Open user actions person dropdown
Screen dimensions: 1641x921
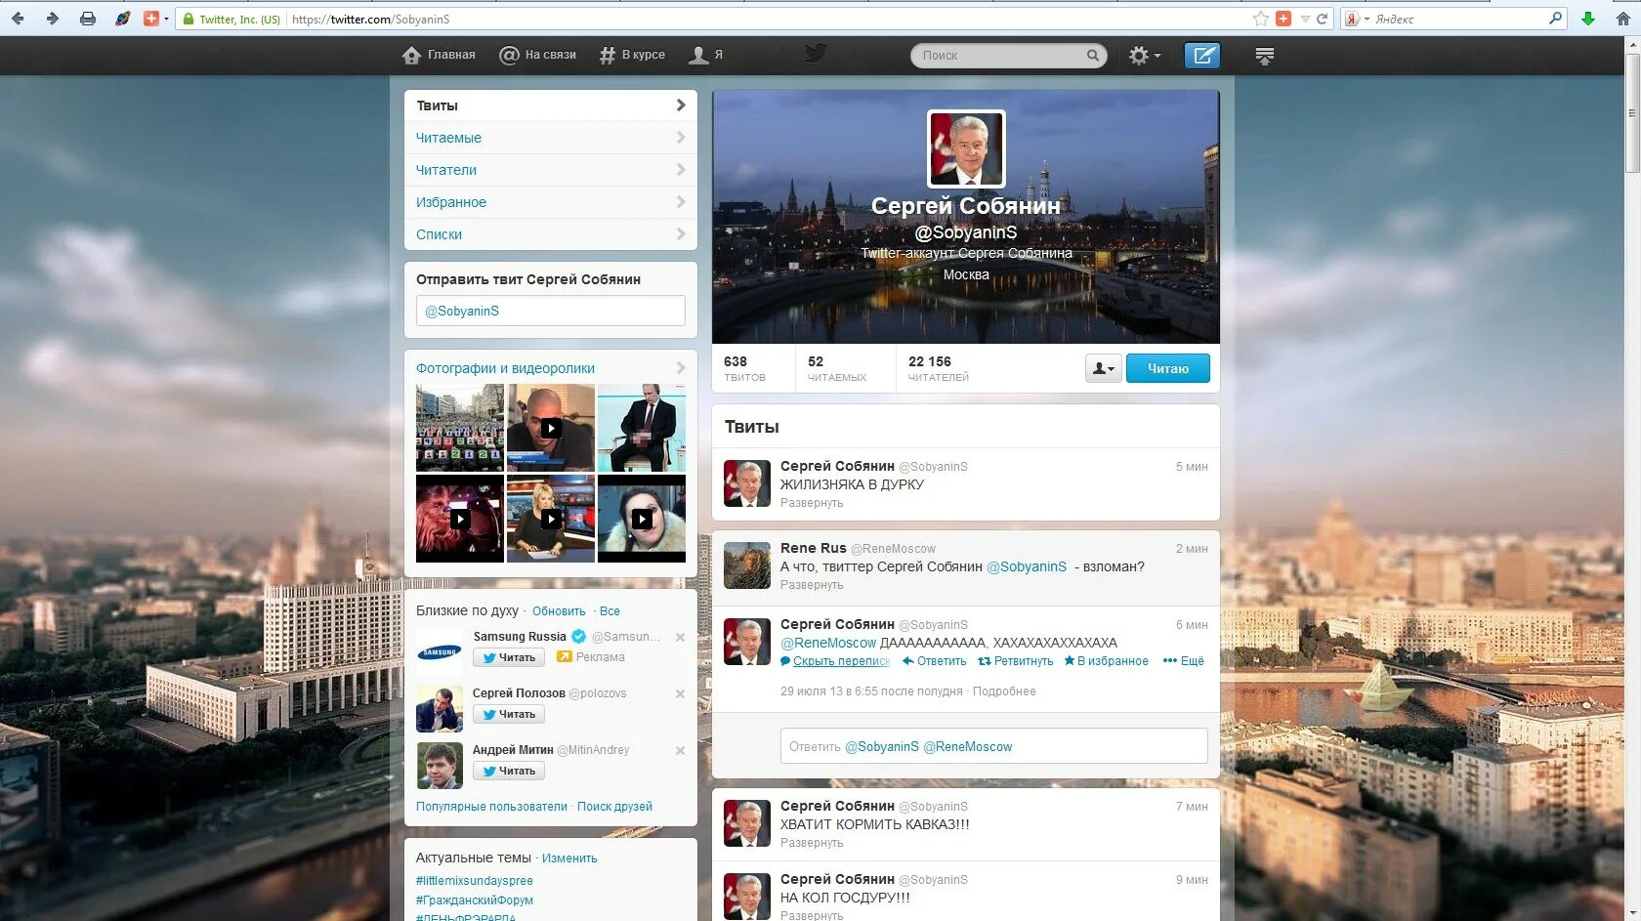1103,368
